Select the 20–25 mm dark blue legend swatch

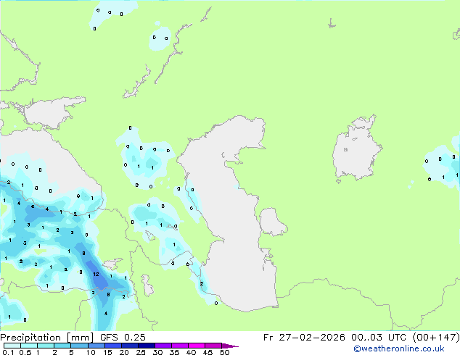point(130,346)
